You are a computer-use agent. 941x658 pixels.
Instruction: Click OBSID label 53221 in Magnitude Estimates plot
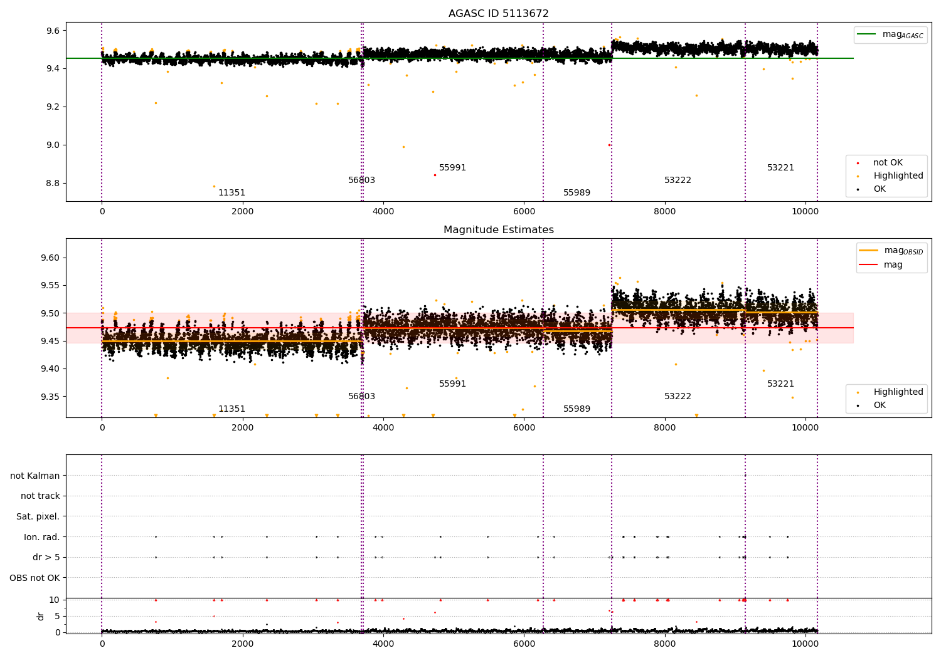[x=780, y=384]
